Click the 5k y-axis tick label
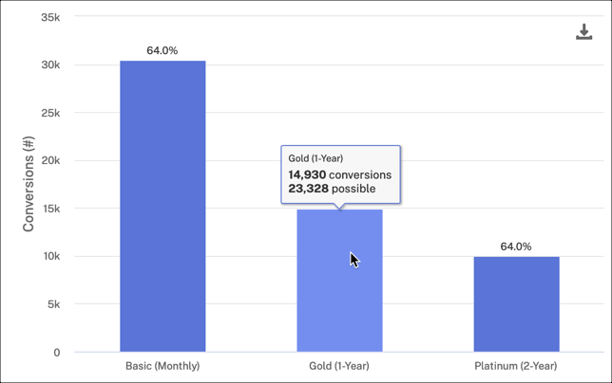The width and height of the screenshot is (612, 383). pyautogui.click(x=53, y=304)
